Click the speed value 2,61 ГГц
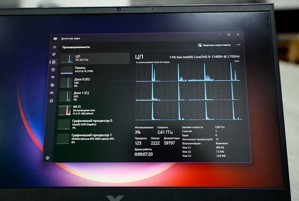Viewport: 299px width, 201px height. (165, 132)
